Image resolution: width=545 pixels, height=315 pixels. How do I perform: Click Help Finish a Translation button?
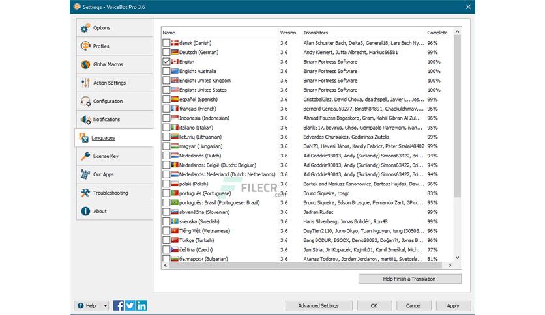tap(410, 279)
